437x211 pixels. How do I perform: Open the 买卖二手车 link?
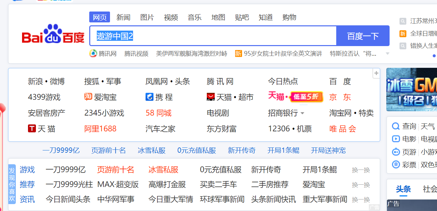tap(218, 184)
